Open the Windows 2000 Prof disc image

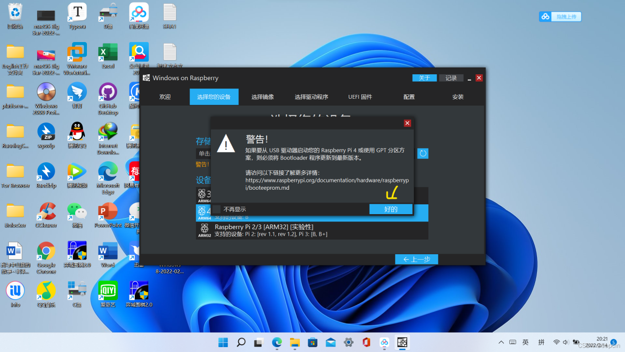46,99
